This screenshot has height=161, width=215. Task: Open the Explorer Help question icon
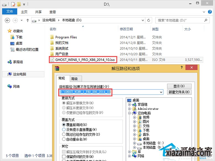(210, 12)
